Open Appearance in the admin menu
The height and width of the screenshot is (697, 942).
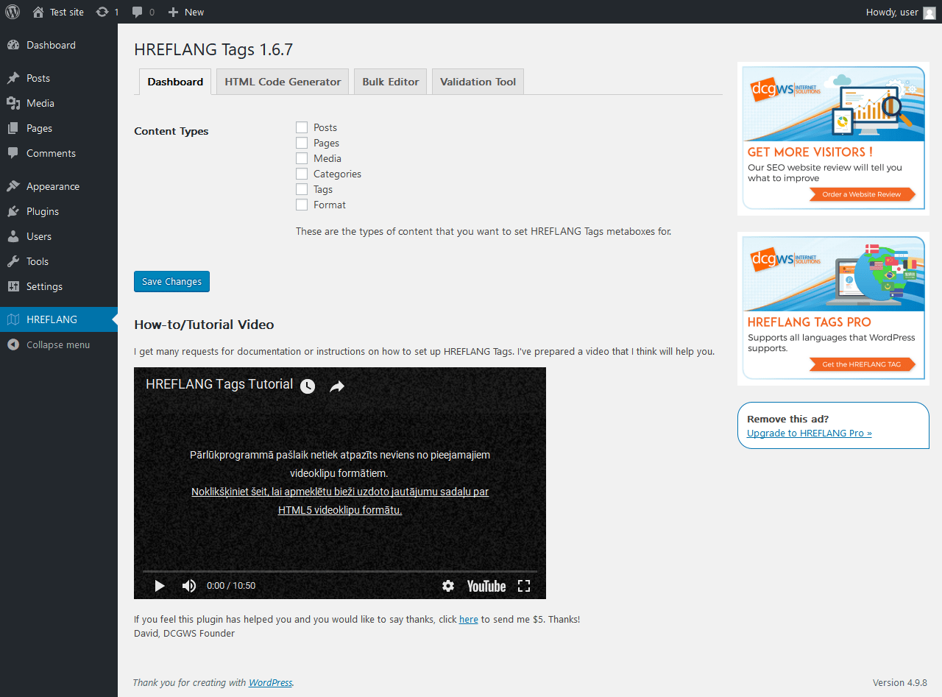pos(59,186)
